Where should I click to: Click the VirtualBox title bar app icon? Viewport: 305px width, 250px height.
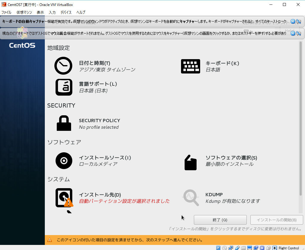(x=4, y=4)
